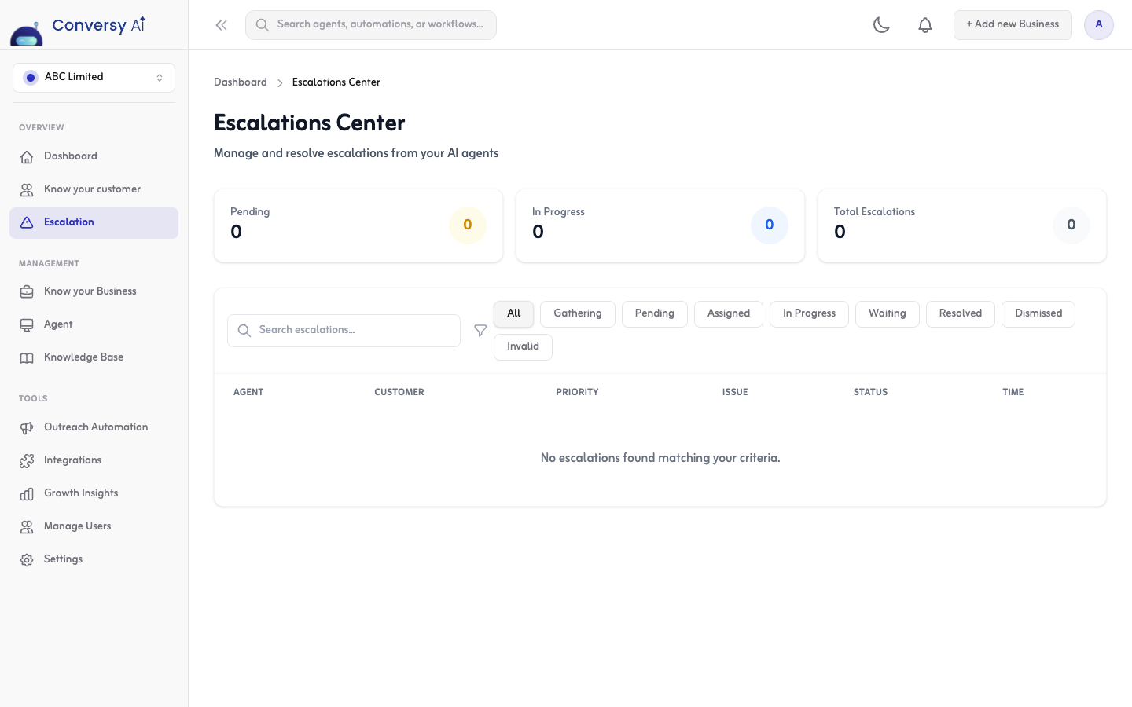Click the AGENT column header
Viewport: 1132px width, 707px height.
click(248, 392)
